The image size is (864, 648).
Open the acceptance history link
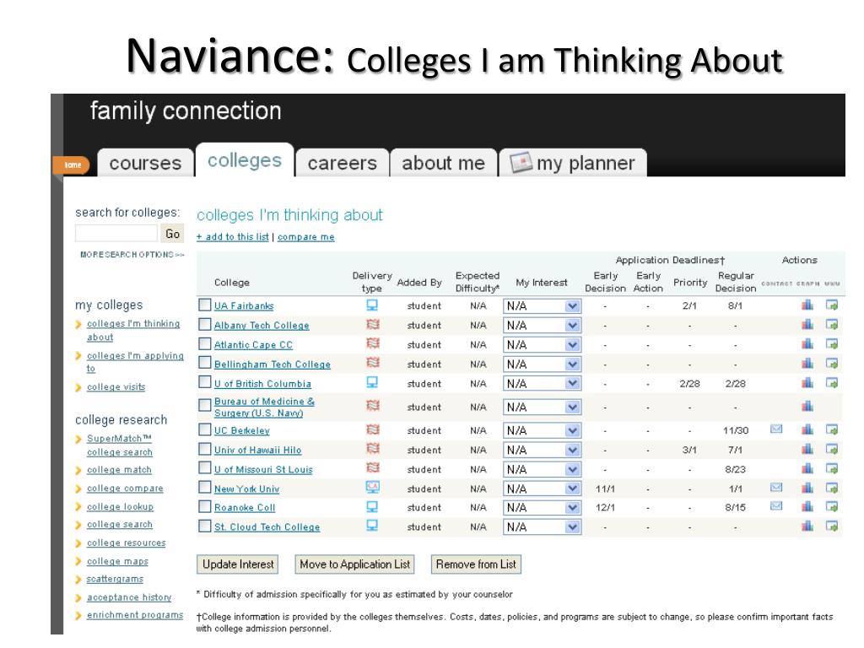129,597
